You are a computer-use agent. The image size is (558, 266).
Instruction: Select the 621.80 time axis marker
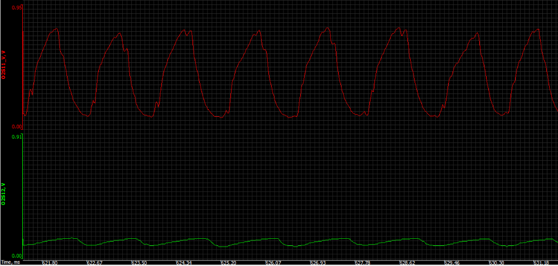tap(50, 262)
